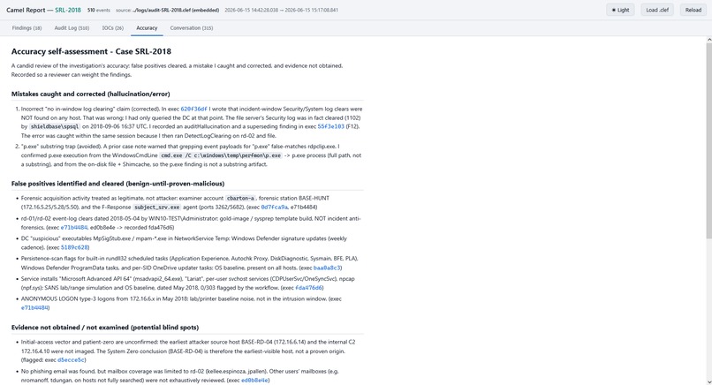Image resolution: width=712 pixels, height=385 pixels.
Task: Click the subject_srv.exe code snippet
Action: [157, 207]
